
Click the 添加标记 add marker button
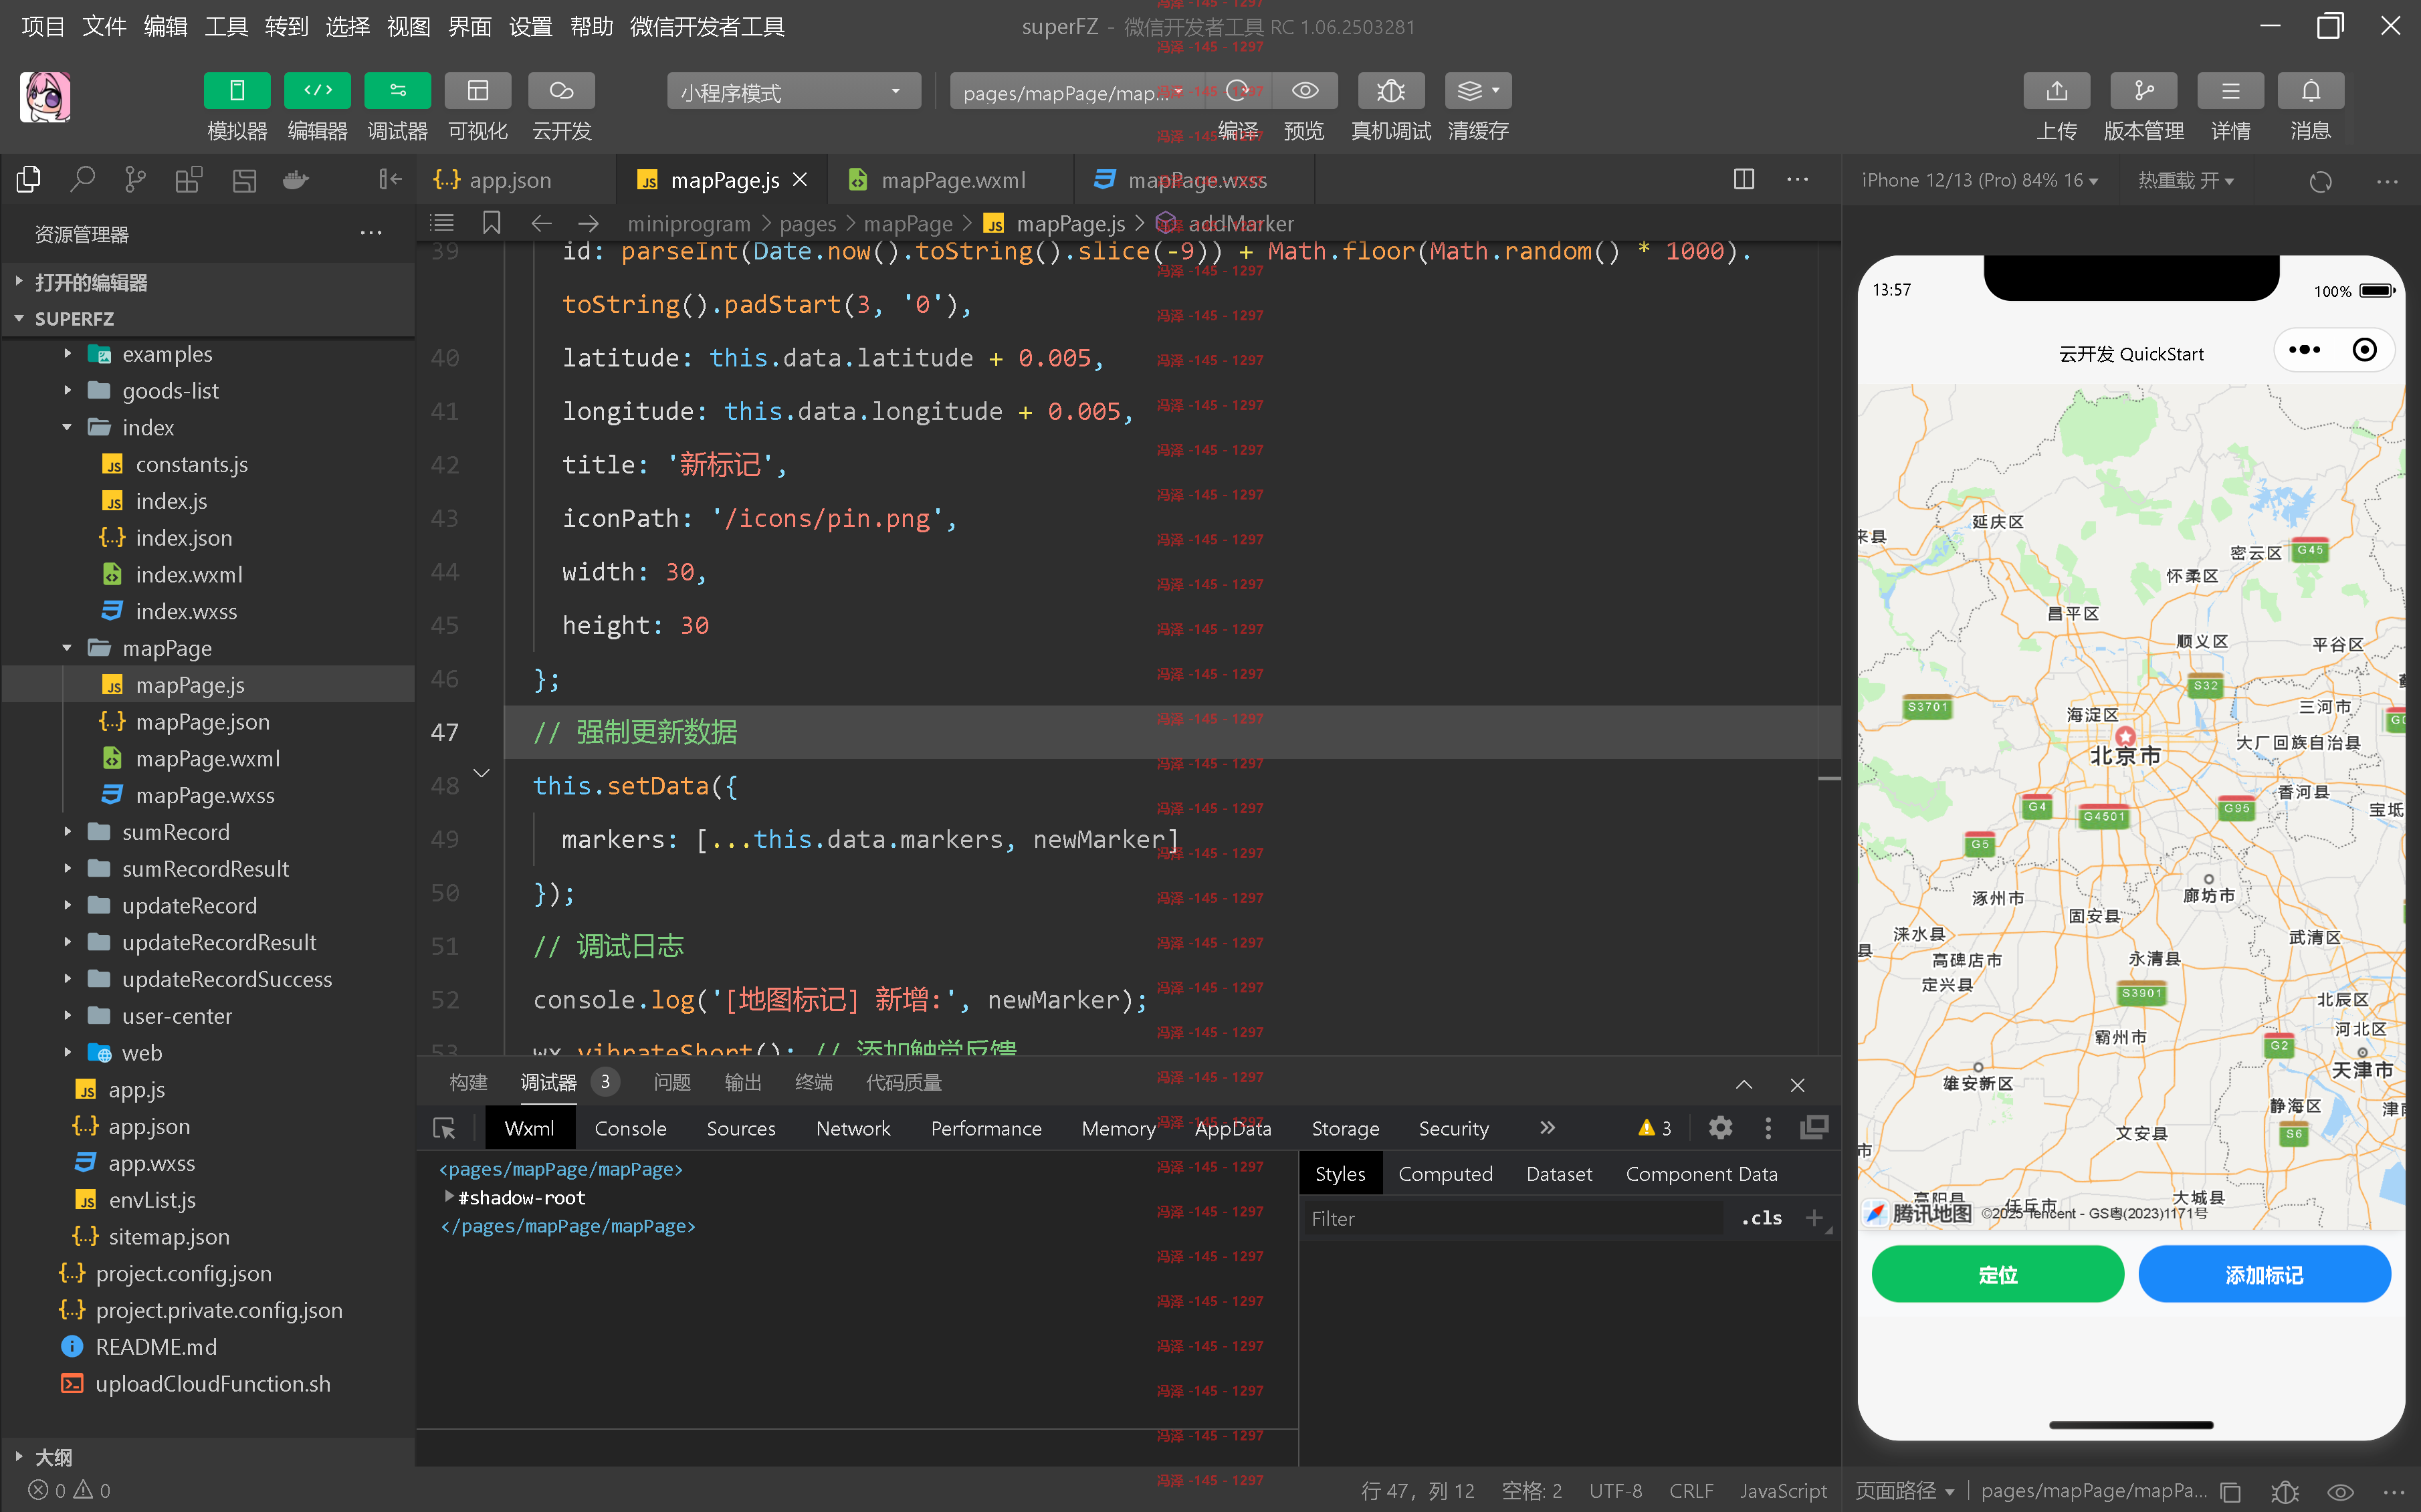point(2264,1274)
